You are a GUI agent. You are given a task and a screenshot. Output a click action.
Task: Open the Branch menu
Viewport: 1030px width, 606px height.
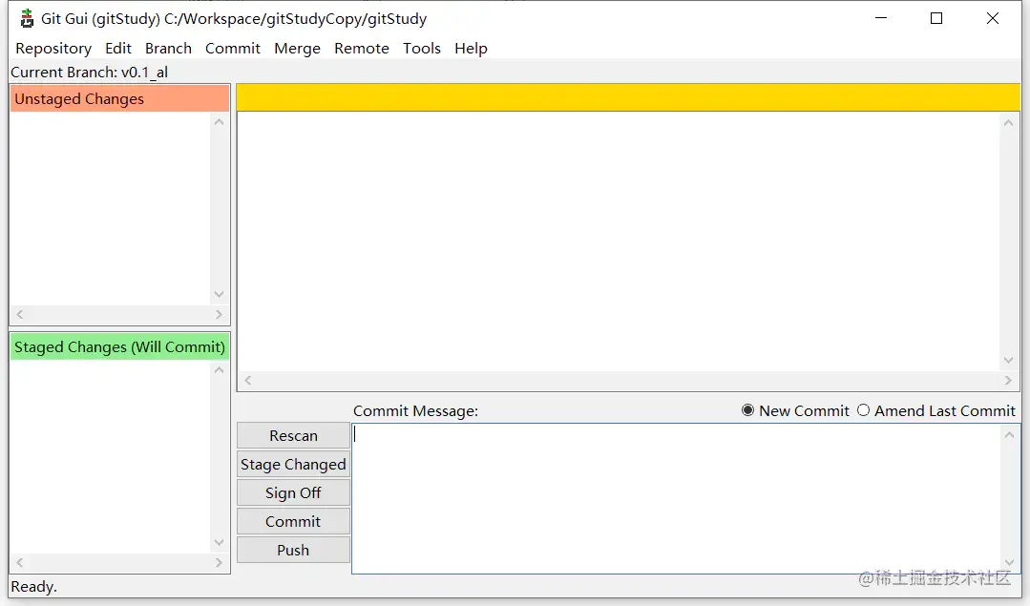(168, 49)
